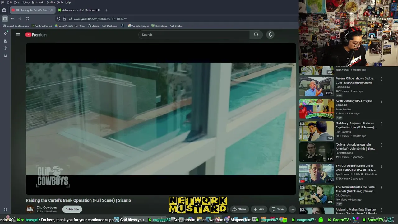Open Clip Cowboys channel name link
The height and width of the screenshot is (224, 398).
[x=47, y=208]
